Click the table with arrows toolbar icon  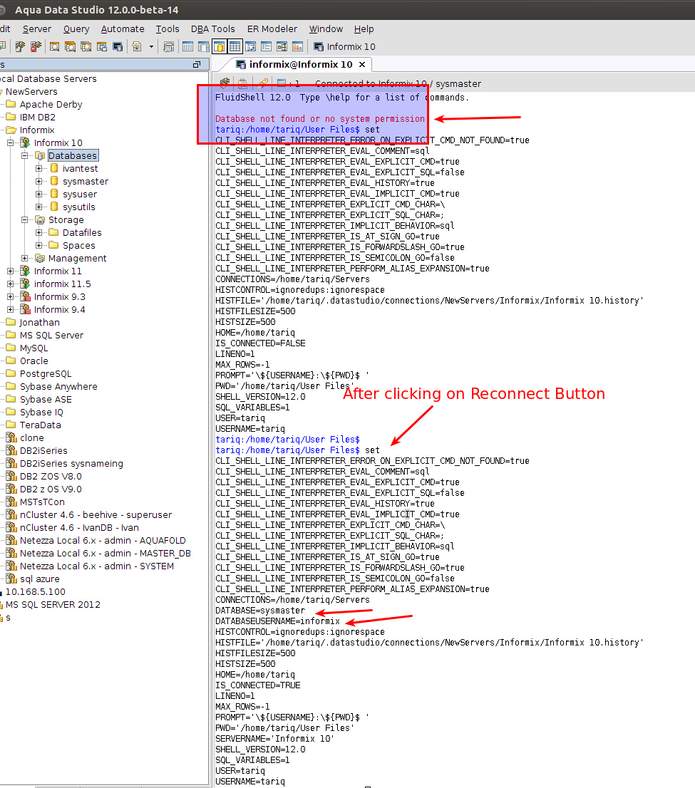[x=250, y=47]
